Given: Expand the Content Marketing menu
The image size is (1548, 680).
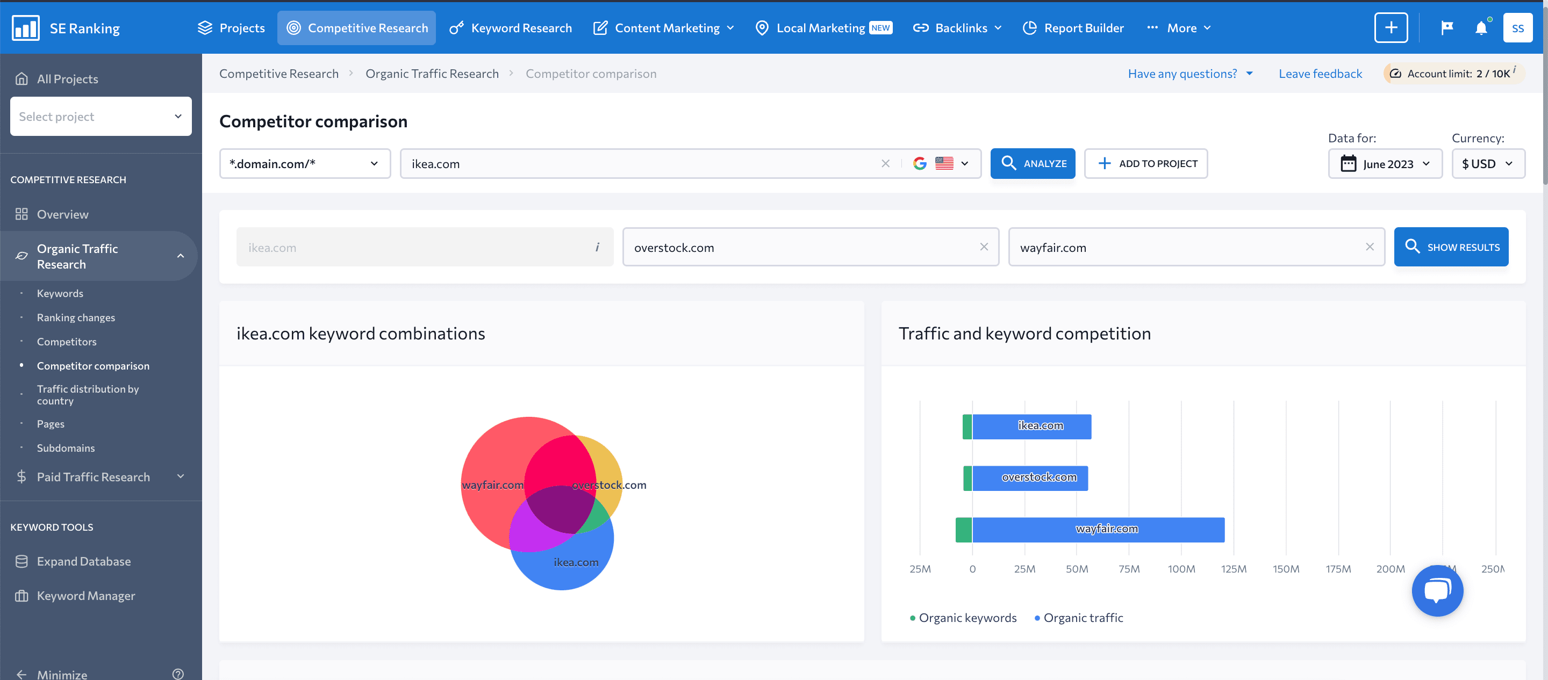Looking at the screenshot, I should [663, 27].
